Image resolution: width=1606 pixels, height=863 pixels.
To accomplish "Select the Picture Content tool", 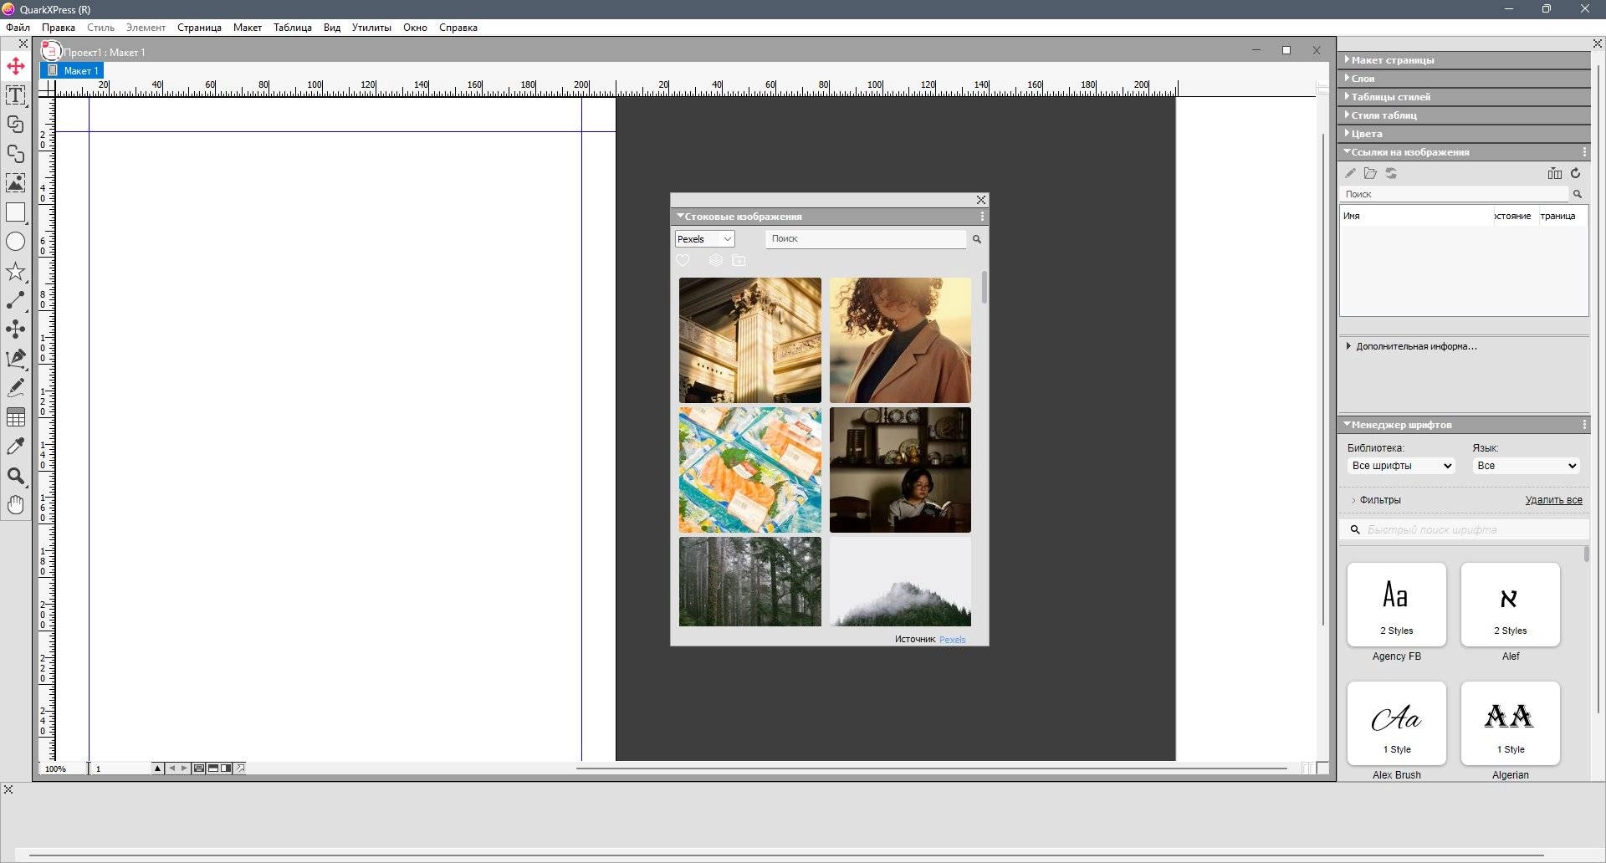I will tap(16, 183).
